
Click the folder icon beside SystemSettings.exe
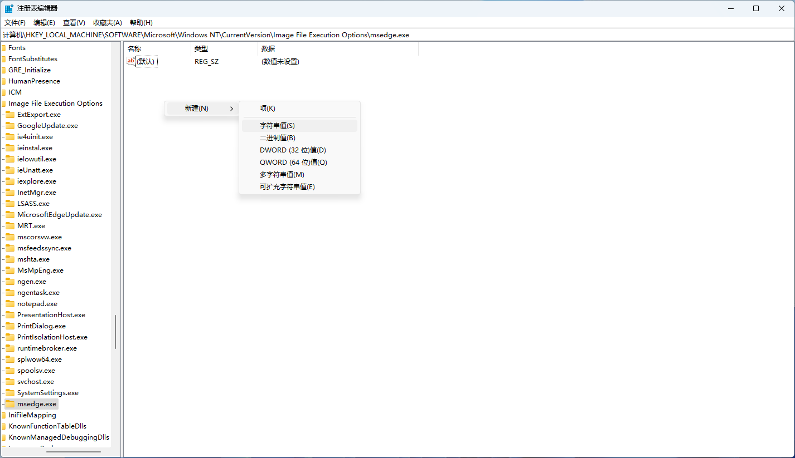[x=10, y=392]
